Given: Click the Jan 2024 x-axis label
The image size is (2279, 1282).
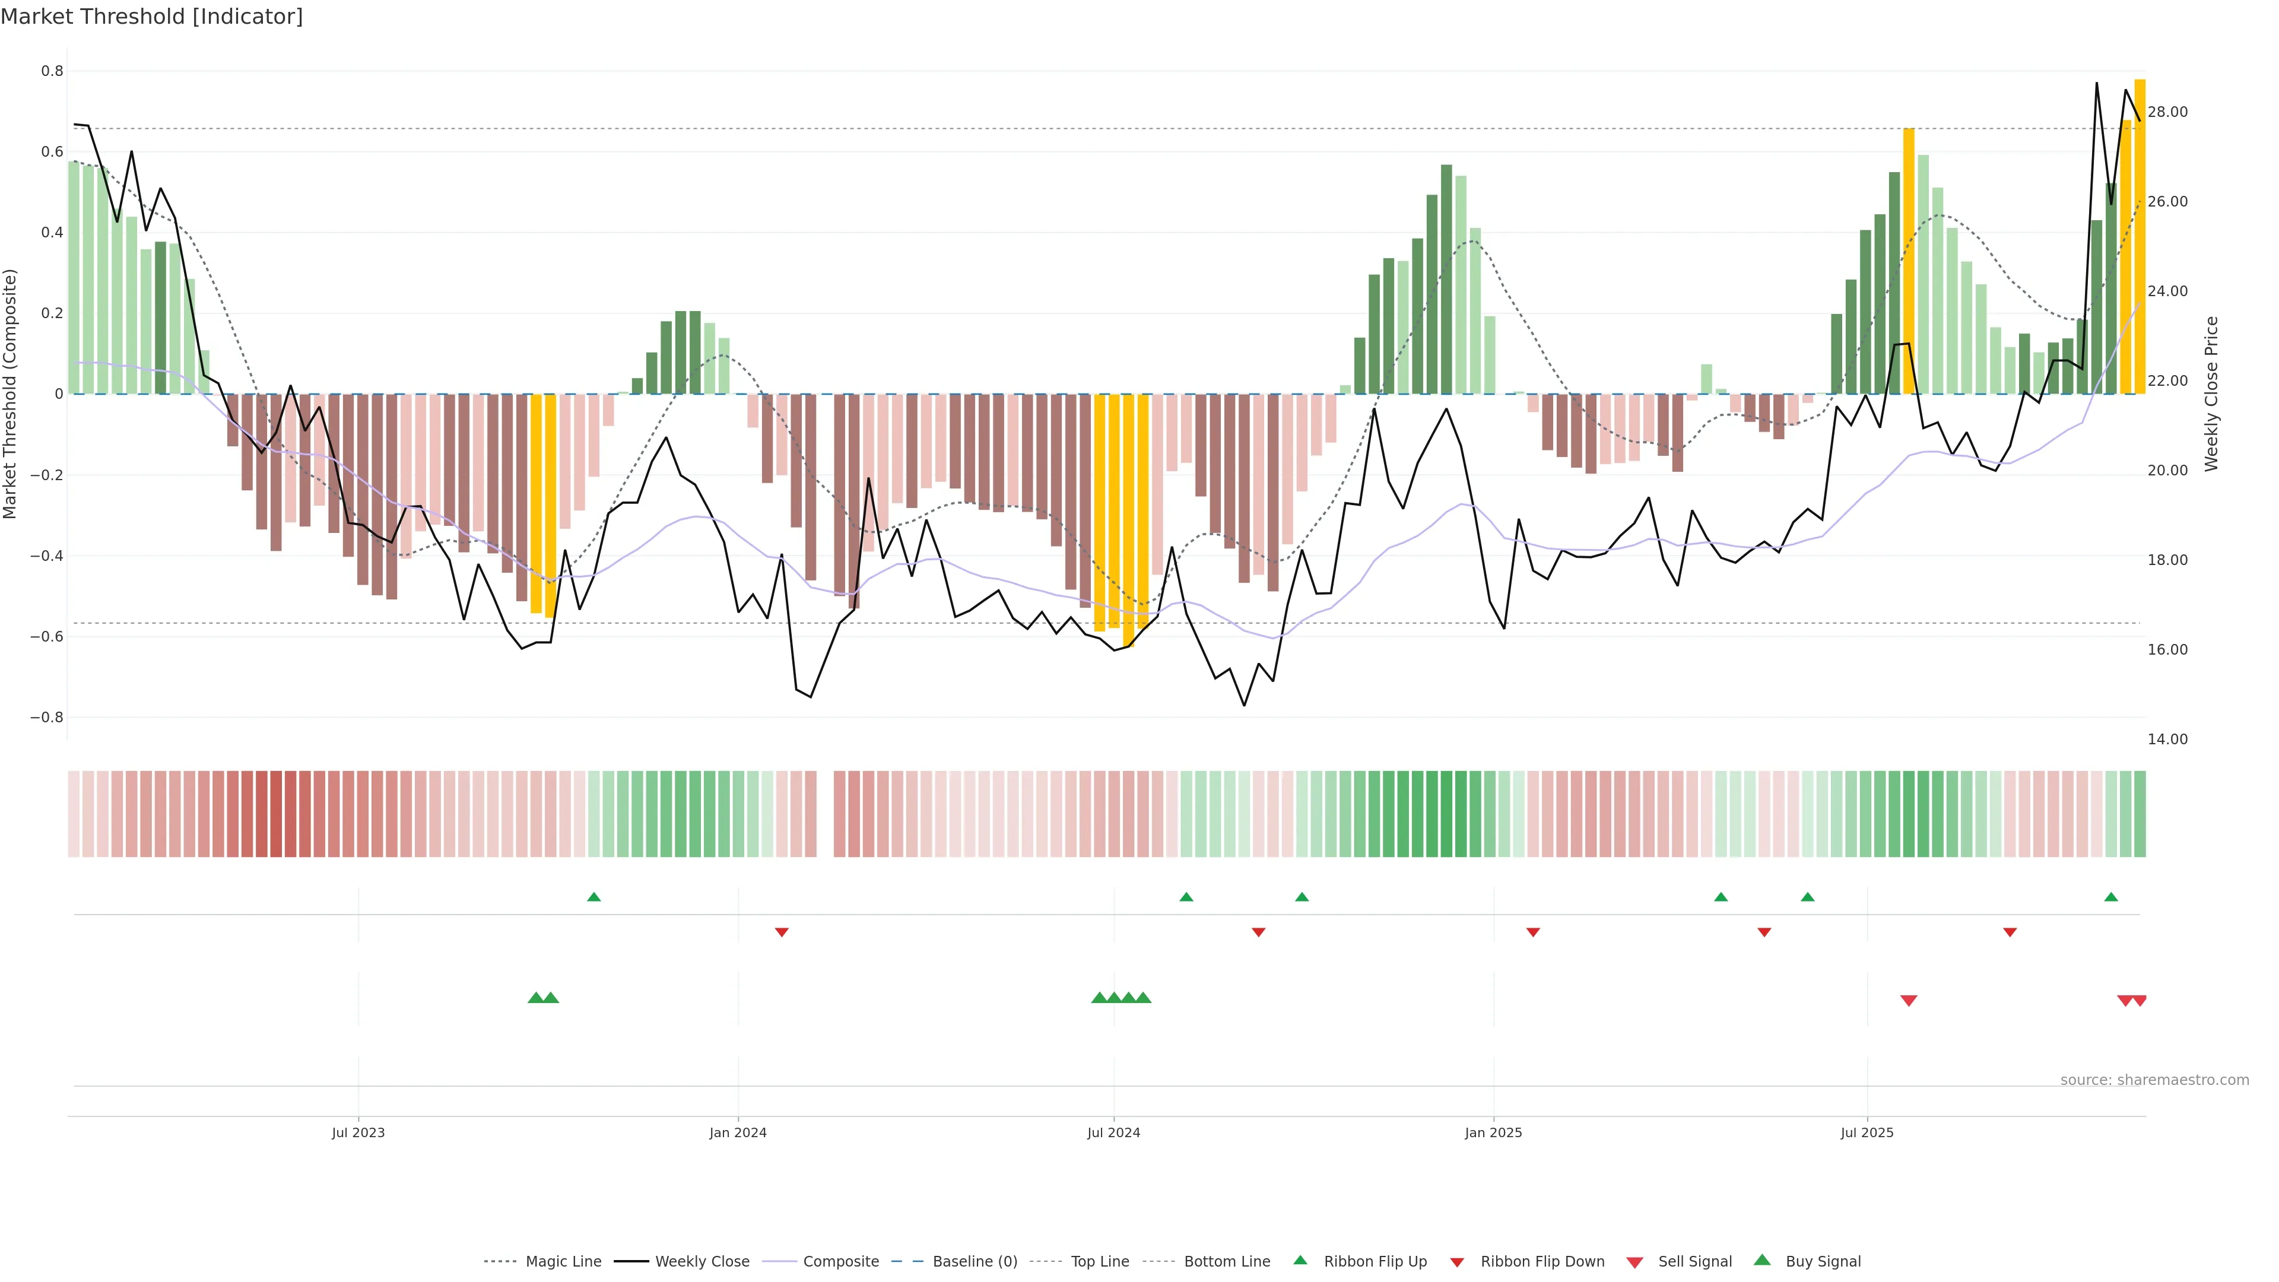Looking at the screenshot, I should (738, 1132).
